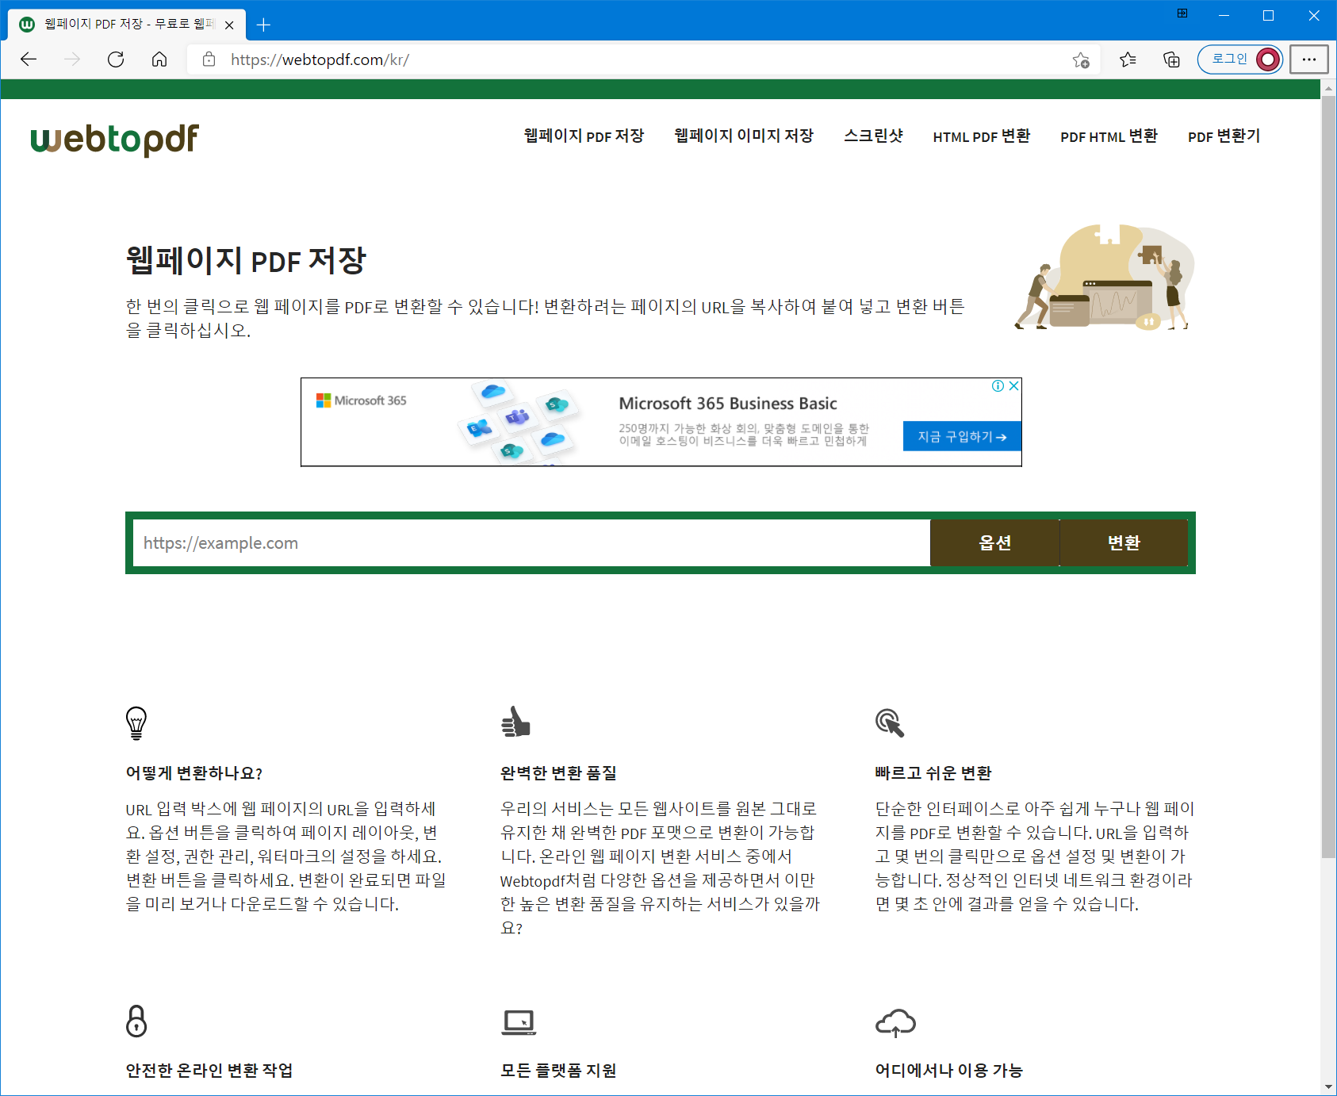Screen dimensions: 1337x1096
Task: Click the scrollbar down arrow
Action: [1328, 1087]
